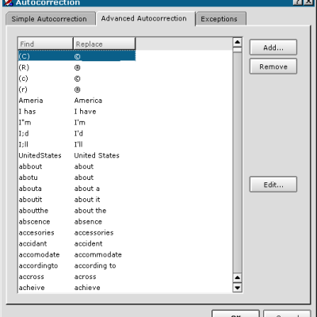Select the aboutit entry
Screen dimensions: 317x317
[x=77, y=200]
